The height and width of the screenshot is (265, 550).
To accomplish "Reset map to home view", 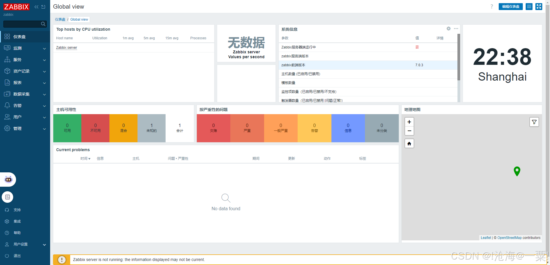I will tap(409, 143).
